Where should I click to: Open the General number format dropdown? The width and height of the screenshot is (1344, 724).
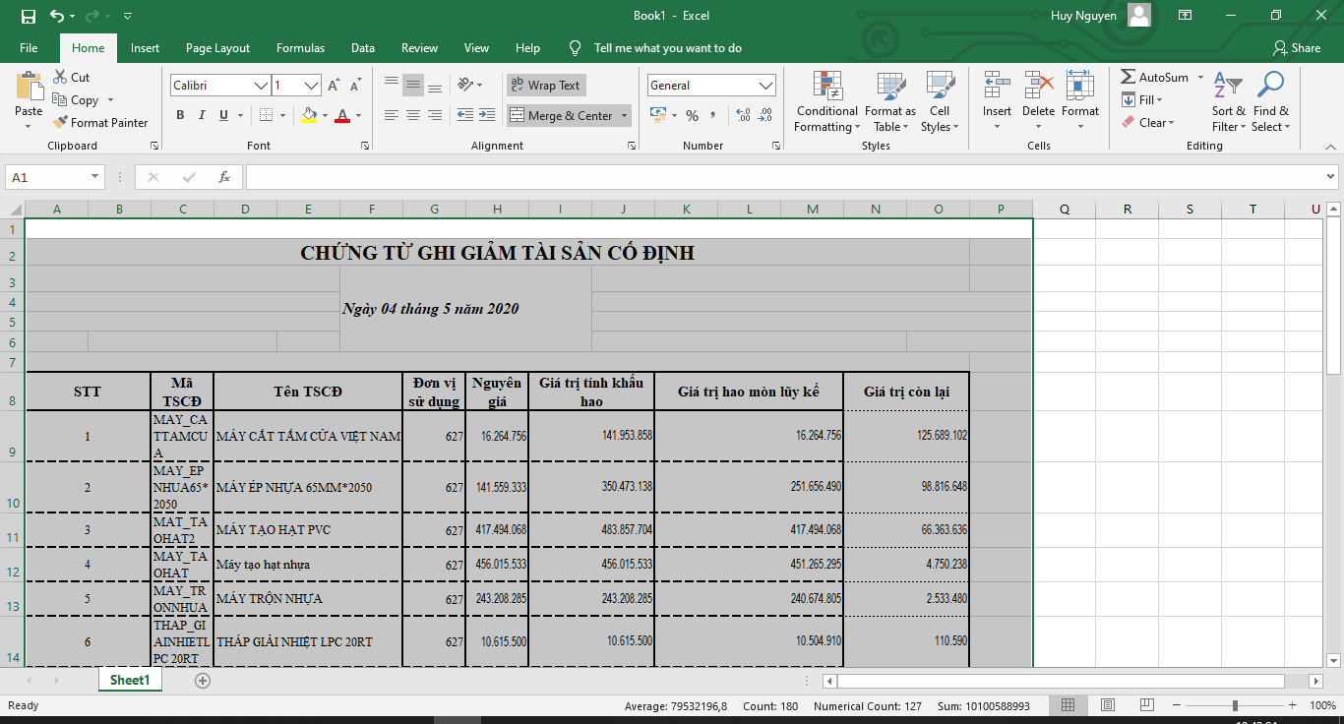coord(766,86)
